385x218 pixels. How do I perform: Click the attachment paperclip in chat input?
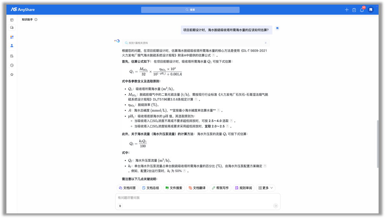click(120, 206)
